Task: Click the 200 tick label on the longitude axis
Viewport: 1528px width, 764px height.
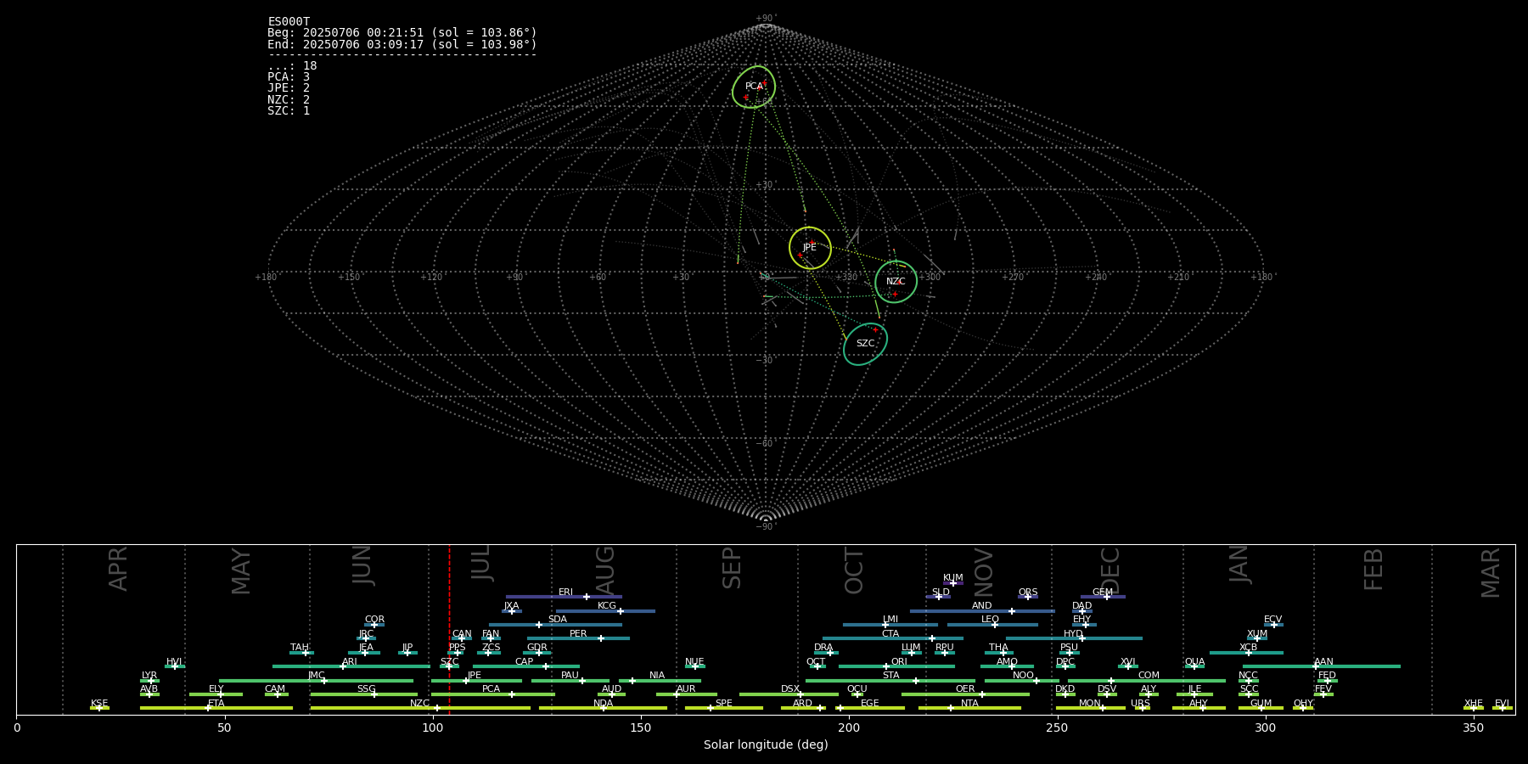Action: [x=849, y=727]
